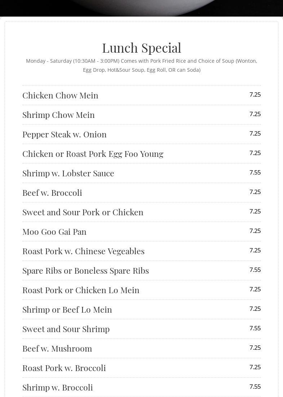The height and width of the screenshot is (397, 283).
Task: Select Roast Pork w. Broccoli
Action: (x=64, y=368)
